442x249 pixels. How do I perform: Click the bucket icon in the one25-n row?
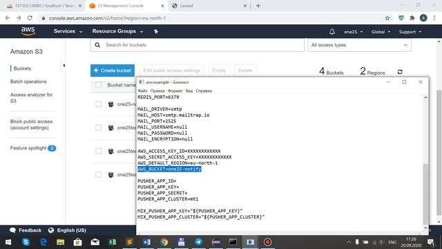[110, 104]
